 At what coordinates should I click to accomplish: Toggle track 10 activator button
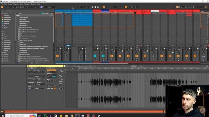point(145,56)
